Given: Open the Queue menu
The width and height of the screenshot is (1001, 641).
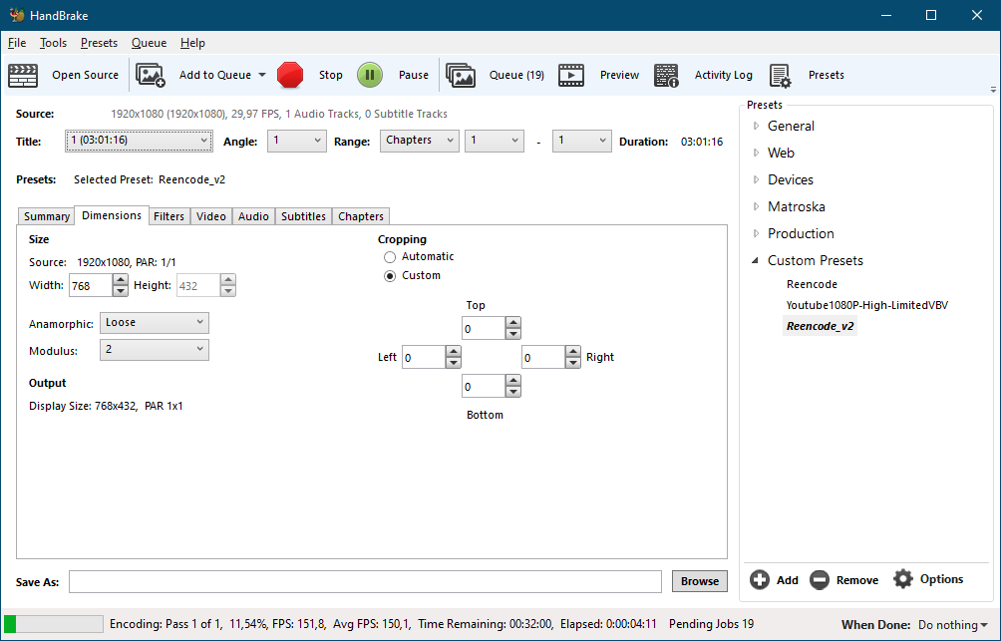Looking at the screenshot, I should [x=149, y=43].
